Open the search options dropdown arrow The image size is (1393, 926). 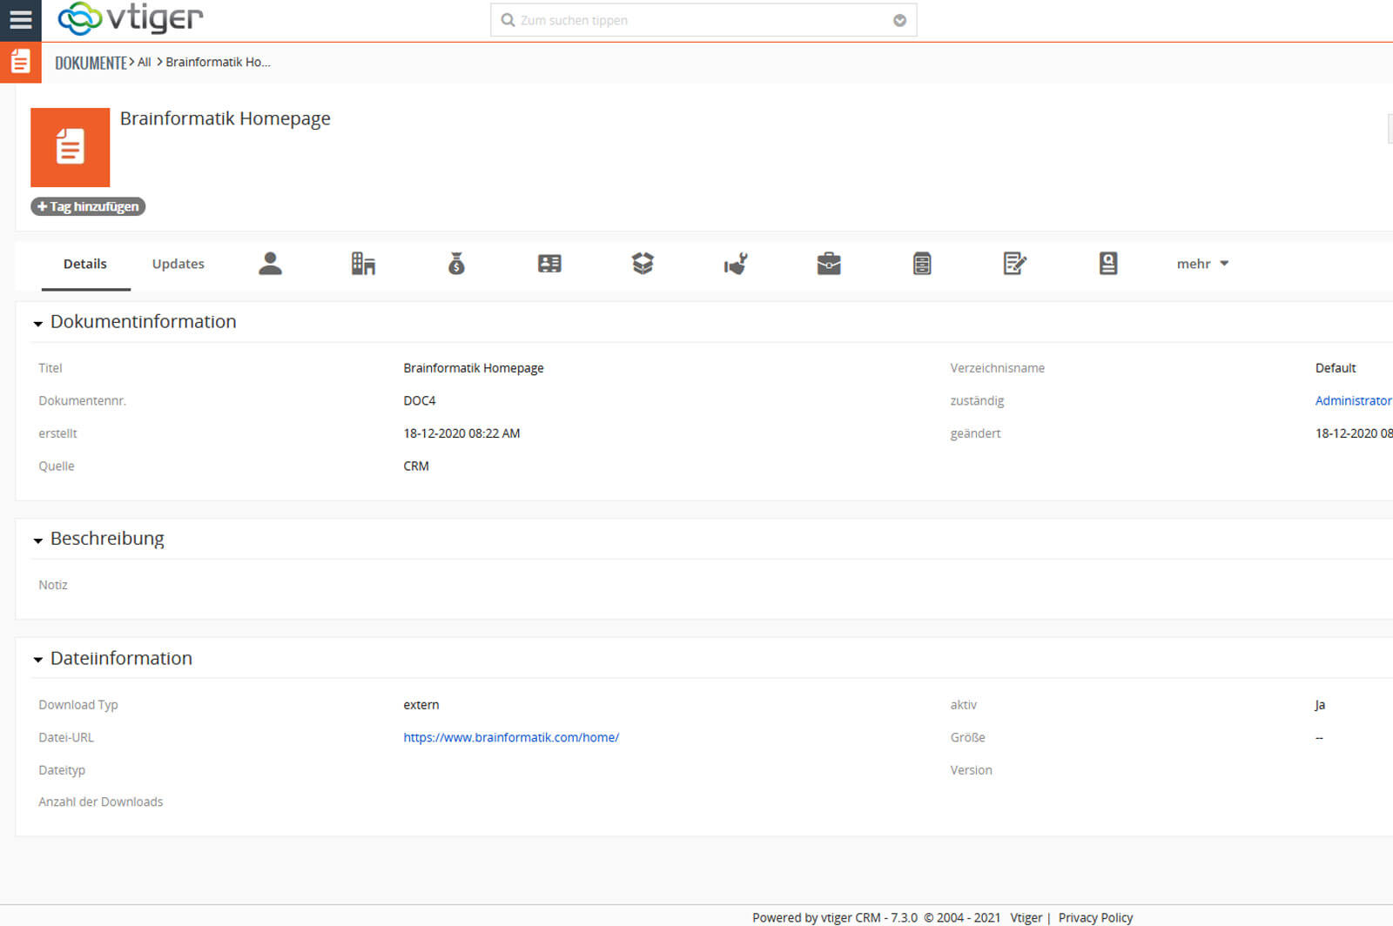899,21
